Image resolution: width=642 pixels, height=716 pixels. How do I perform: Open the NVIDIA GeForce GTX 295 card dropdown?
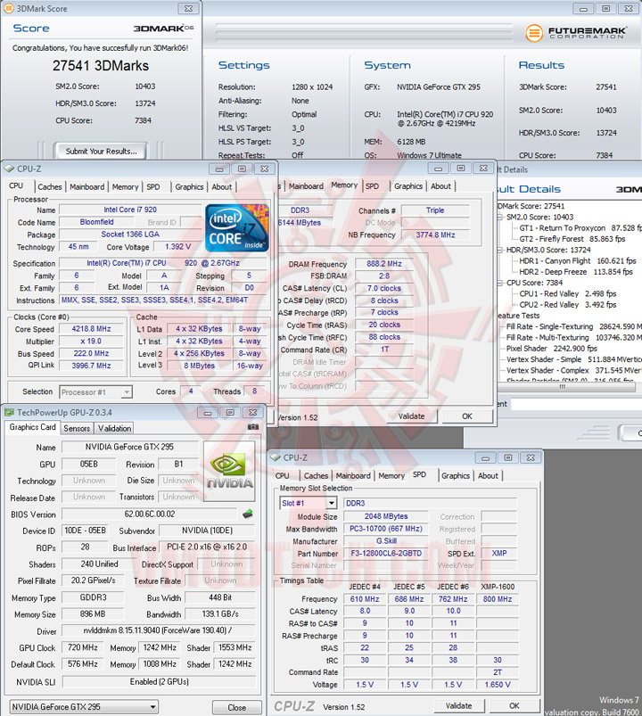click(x=152, y=707)
